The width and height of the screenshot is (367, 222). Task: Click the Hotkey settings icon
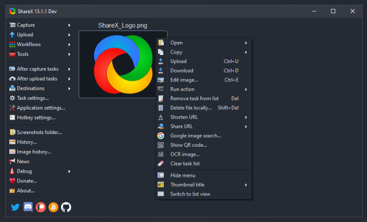12,118
